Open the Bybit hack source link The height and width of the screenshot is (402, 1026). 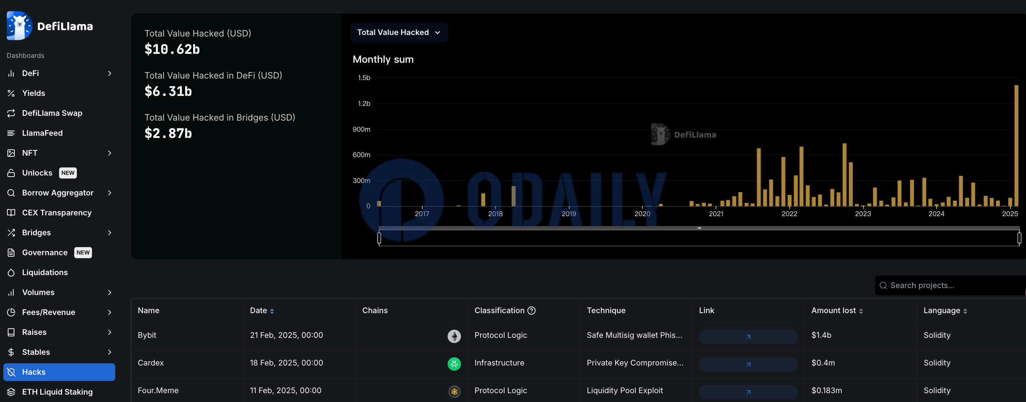pyautogui.click(x=748, y=336)
